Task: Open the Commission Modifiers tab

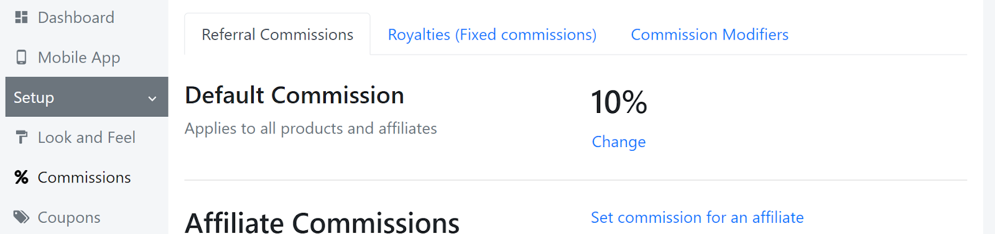Action: pyautogui.click(x=710, y=35)
